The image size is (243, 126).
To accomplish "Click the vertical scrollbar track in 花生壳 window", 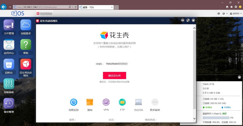I will pos(194,70).
